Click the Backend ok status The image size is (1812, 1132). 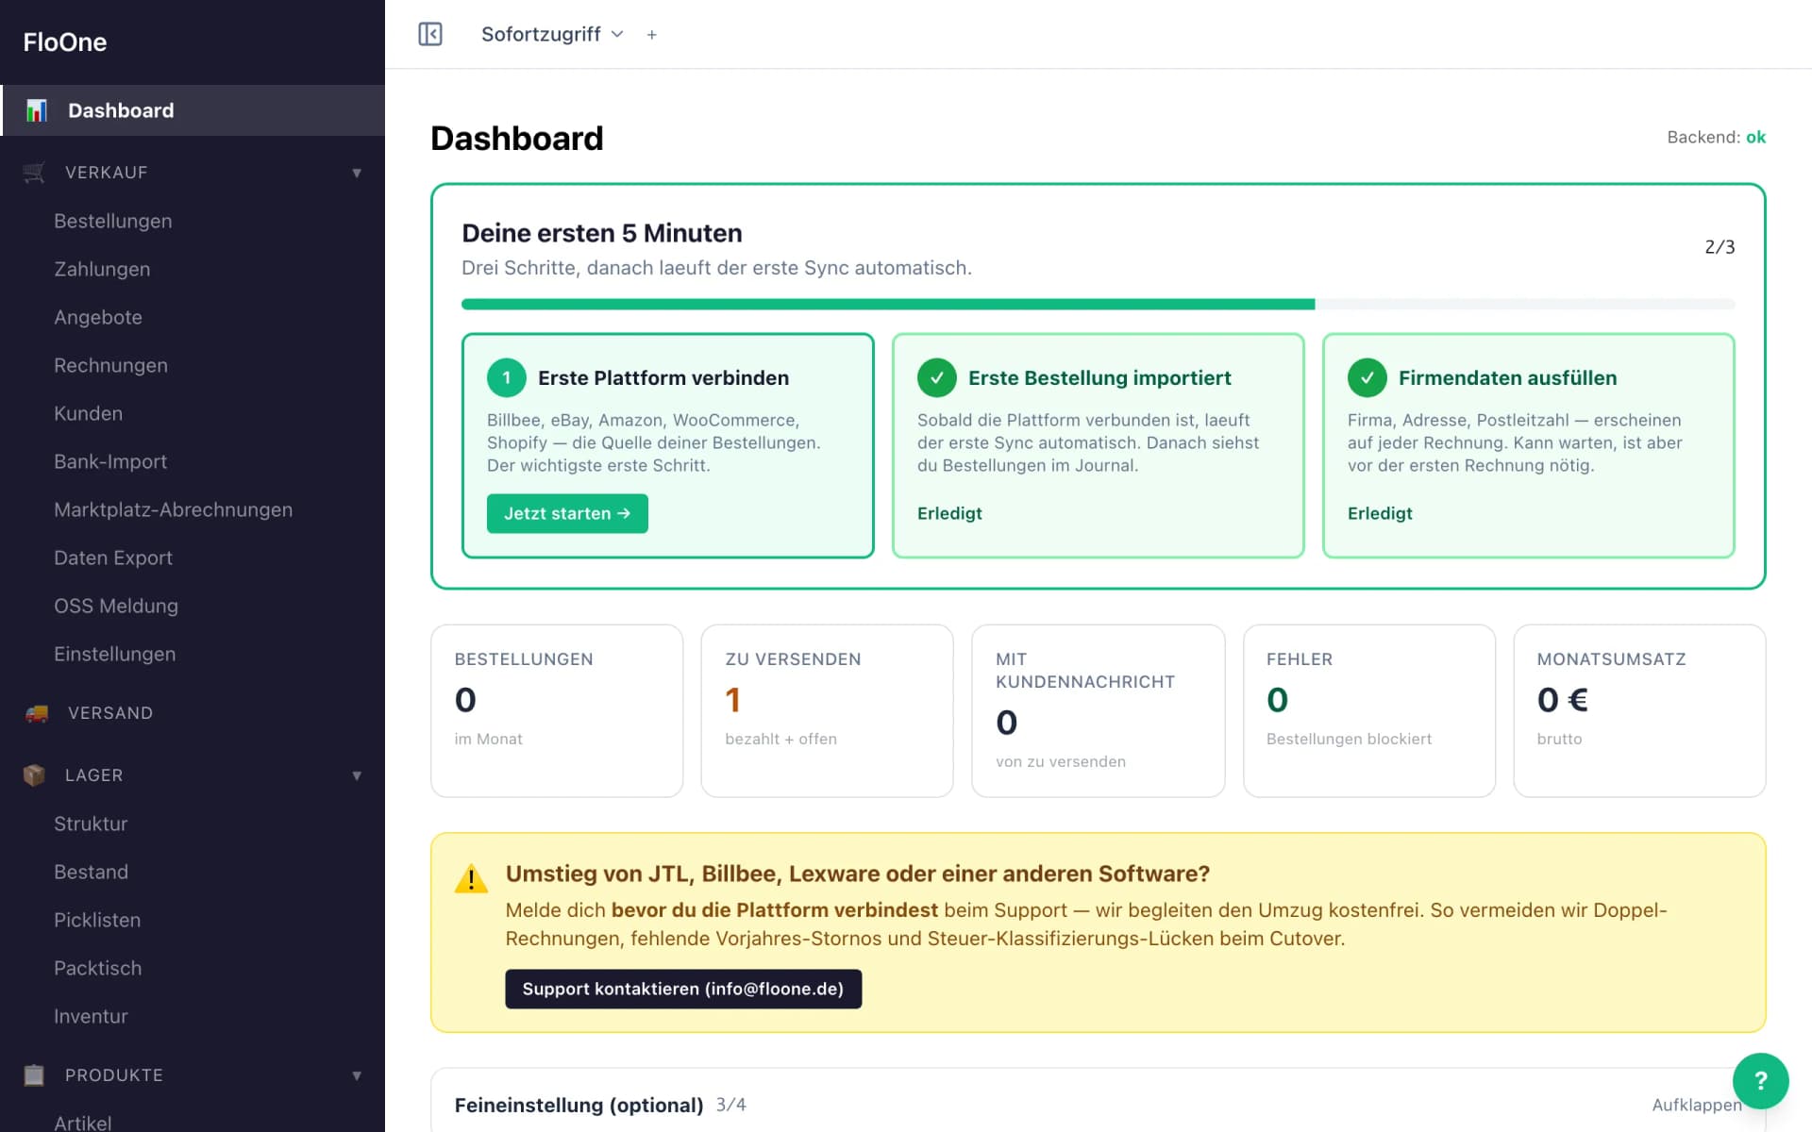coord(1716,137)
